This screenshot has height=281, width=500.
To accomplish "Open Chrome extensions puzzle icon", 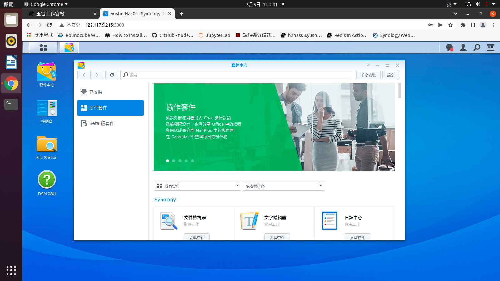I will pos(463,25).
